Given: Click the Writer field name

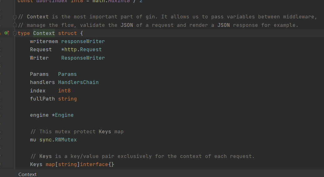Looking at the screenshot, I should [x=39, y=58].
